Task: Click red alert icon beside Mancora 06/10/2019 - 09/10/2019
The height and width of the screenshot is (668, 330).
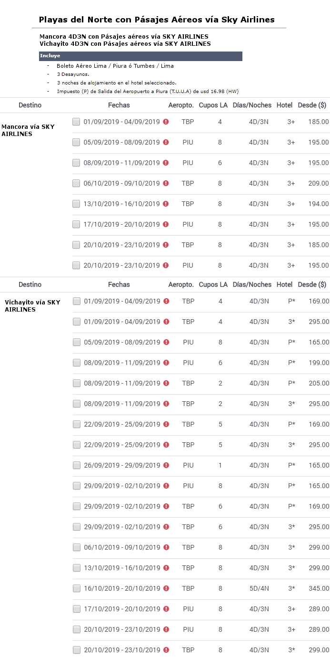Action: 166,183
